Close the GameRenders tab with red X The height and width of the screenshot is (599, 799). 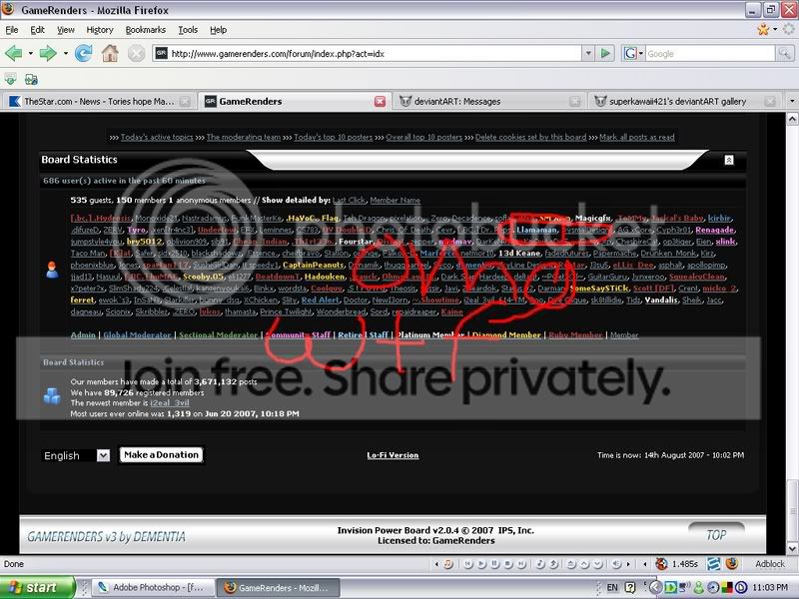[380, 102]
